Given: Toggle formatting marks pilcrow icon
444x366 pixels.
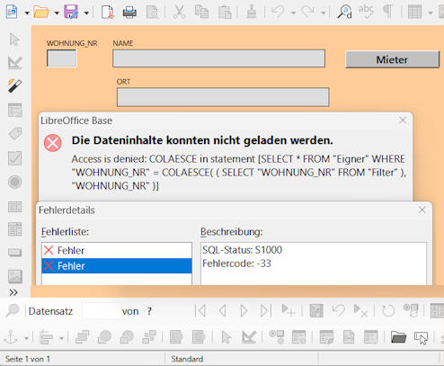Looking at the screenshot, I should coord(388,12).
